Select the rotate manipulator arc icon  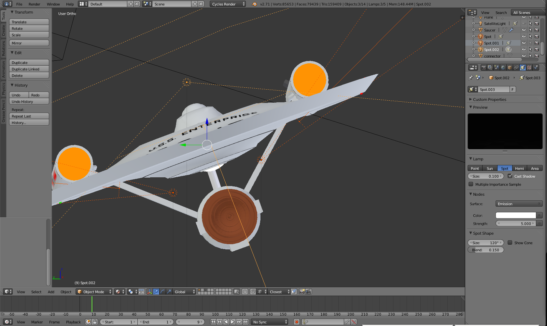[162, 292]
